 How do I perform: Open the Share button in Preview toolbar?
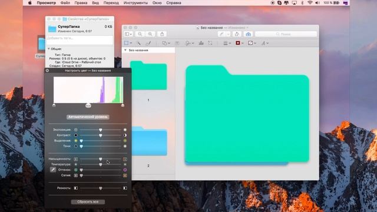pyautogui.click(x=162, y=34)
